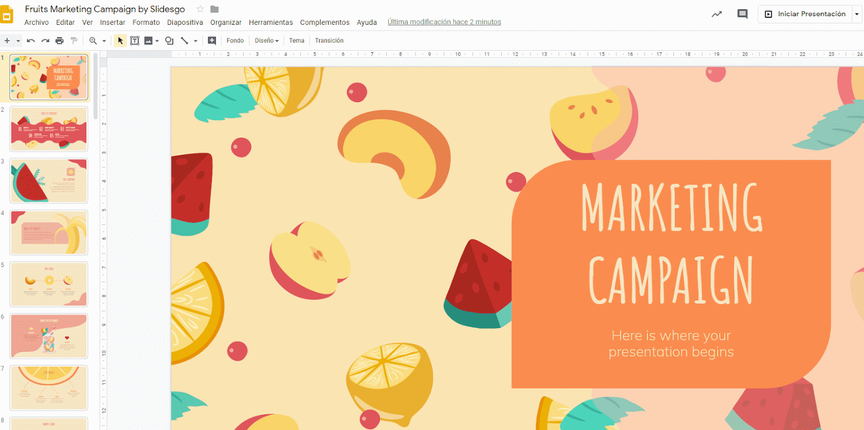Click Iniciar Presentación button

coord(805,14)
